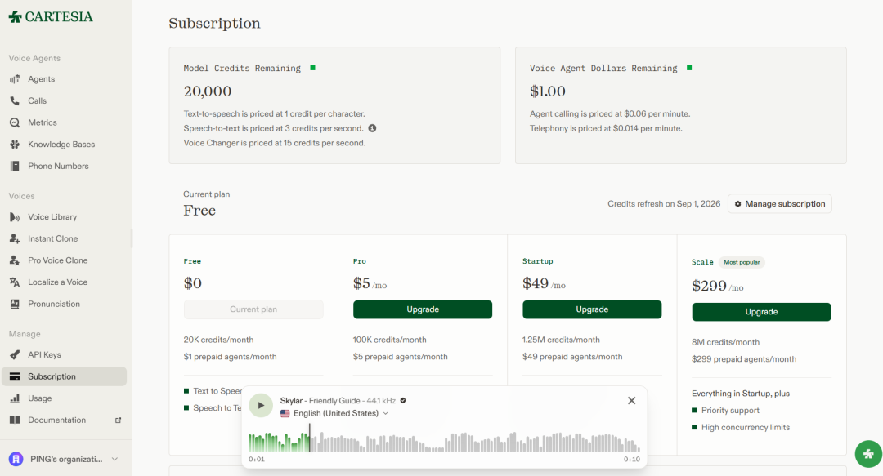Click the Usage bar chart icon
Screen dimensions: 883x476
15,398
